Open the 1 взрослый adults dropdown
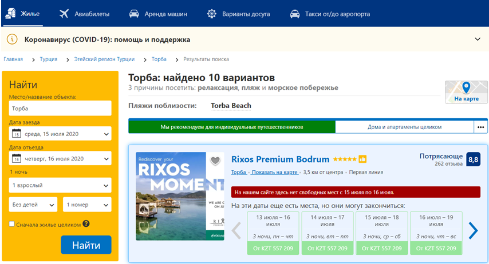Image resolution: width=489 pixels, height=264 pixels. 60,185
